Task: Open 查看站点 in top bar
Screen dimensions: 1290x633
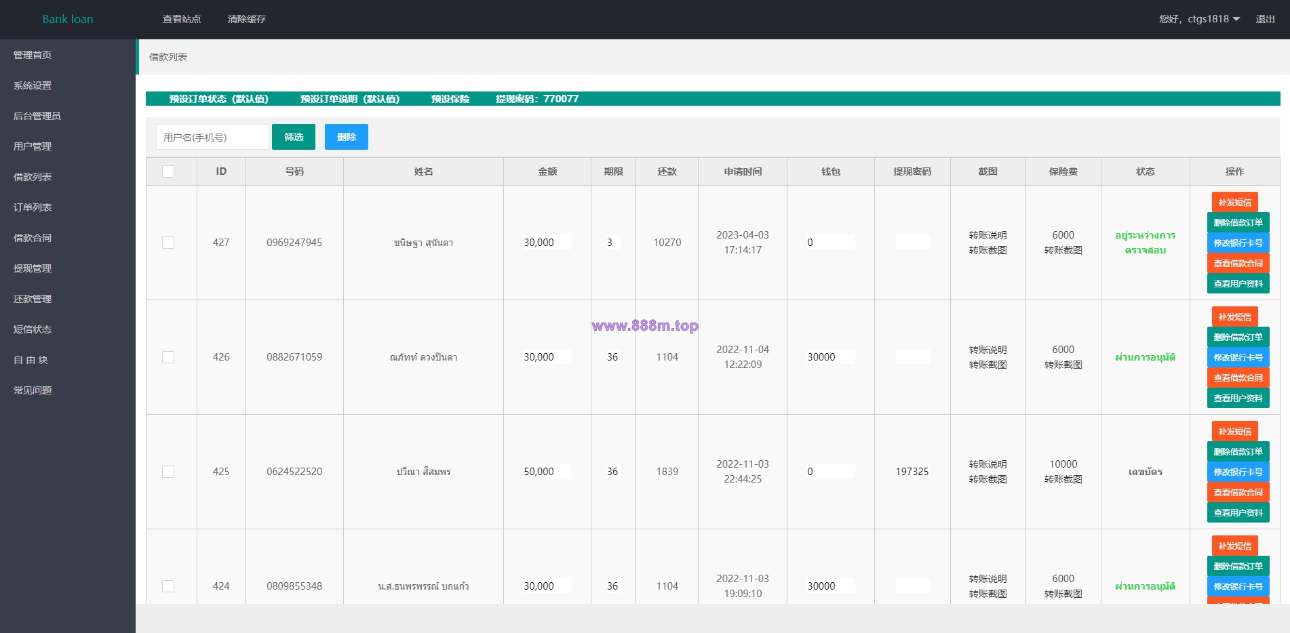Action: click(x=182, y=19)
